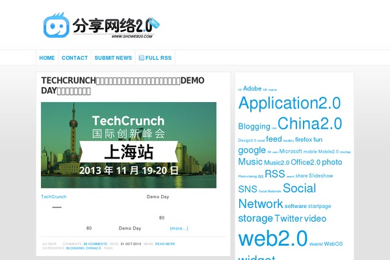Viewport: 390px width, 260px height.
Task: Go to the CONTACT page
Action: 75,58
